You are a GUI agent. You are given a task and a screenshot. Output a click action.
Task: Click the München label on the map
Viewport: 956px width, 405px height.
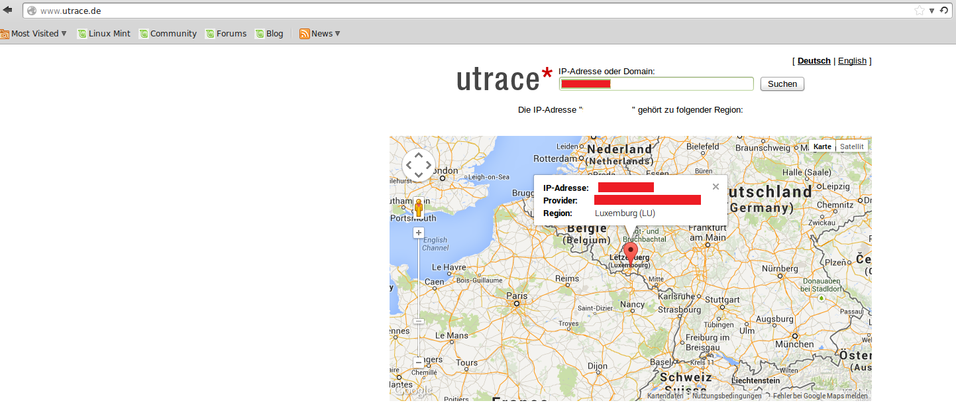pos(794,344)
